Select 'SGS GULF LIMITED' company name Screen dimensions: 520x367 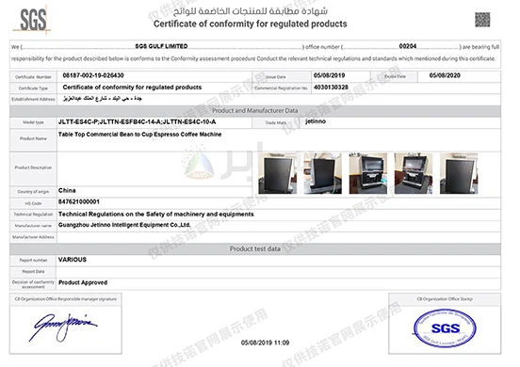(x=161, y=46)
